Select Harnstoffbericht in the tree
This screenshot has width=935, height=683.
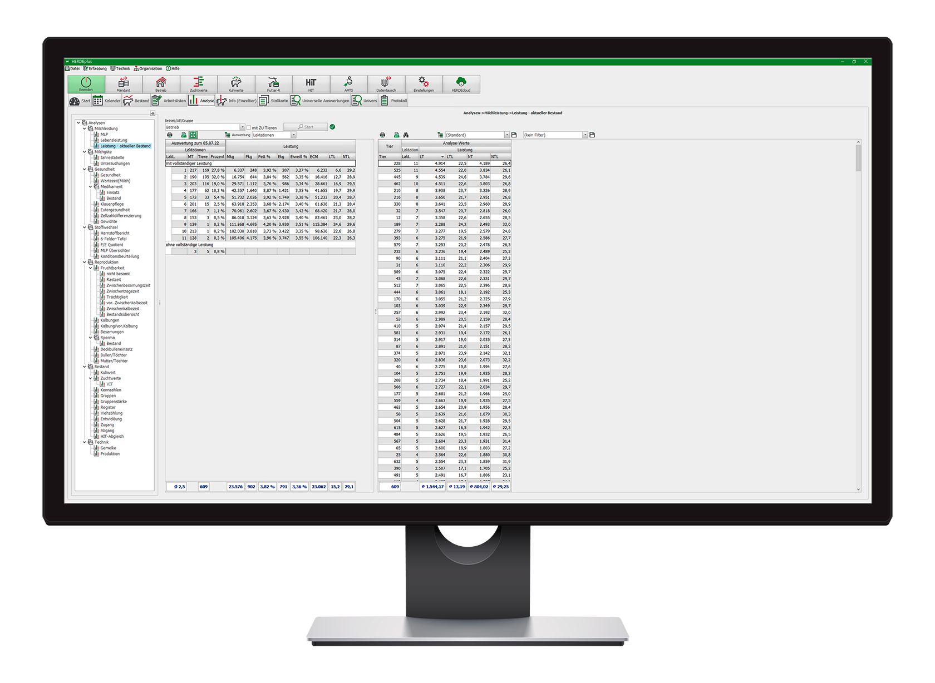tap(115, 233)
